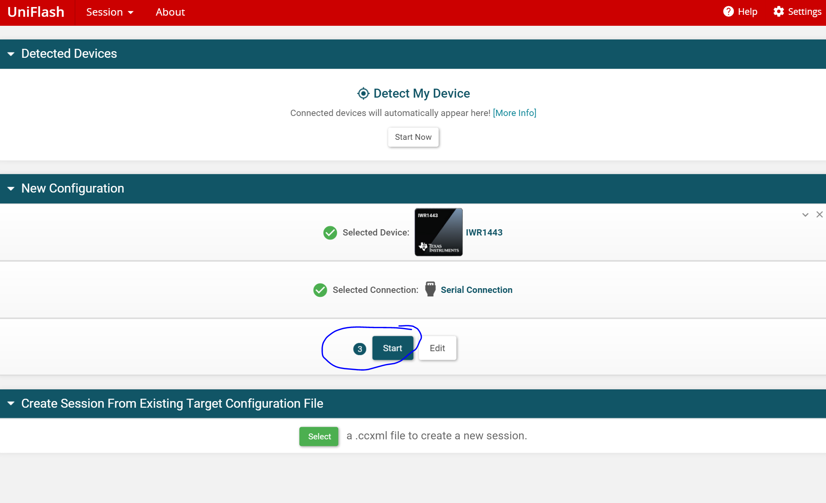Collapse the Detected Devices section
This screenshot has height=503, width=826.
pos(11,54)
